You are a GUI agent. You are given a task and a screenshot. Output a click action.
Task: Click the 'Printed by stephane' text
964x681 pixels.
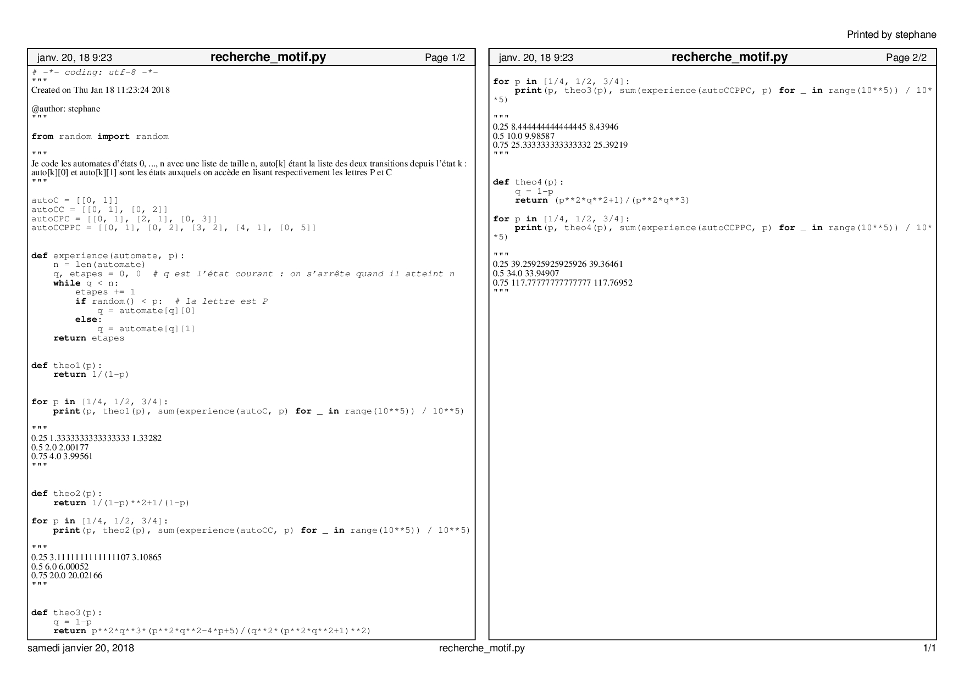click(891, 35)
